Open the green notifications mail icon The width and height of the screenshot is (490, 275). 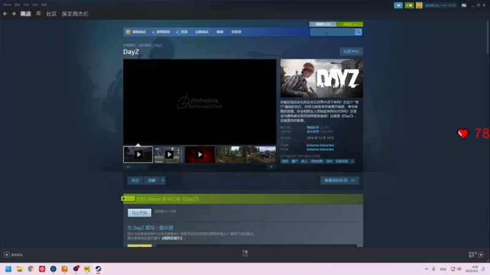(x=409, y=5)
